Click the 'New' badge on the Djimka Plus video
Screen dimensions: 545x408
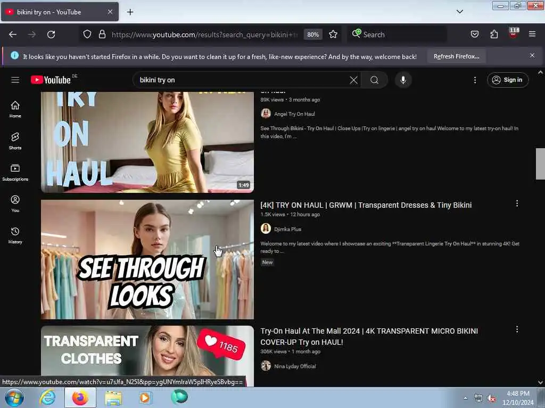[x=267, y=262]
